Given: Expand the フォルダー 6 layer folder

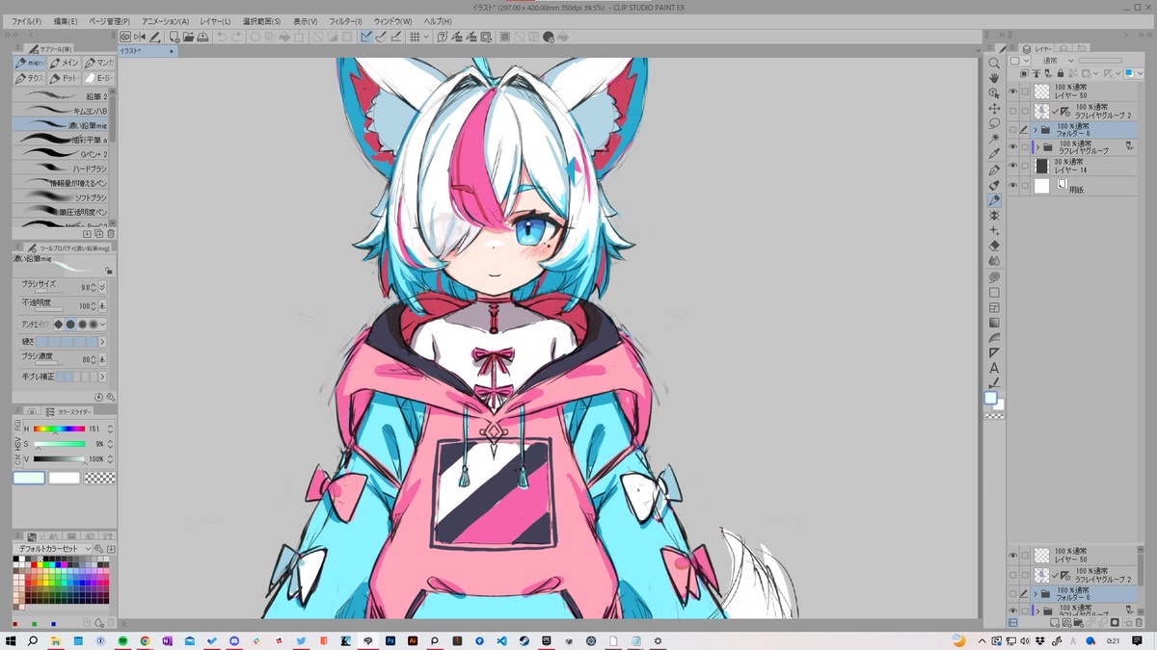Looking at the screenshot, I should (x=1036, y=130).
